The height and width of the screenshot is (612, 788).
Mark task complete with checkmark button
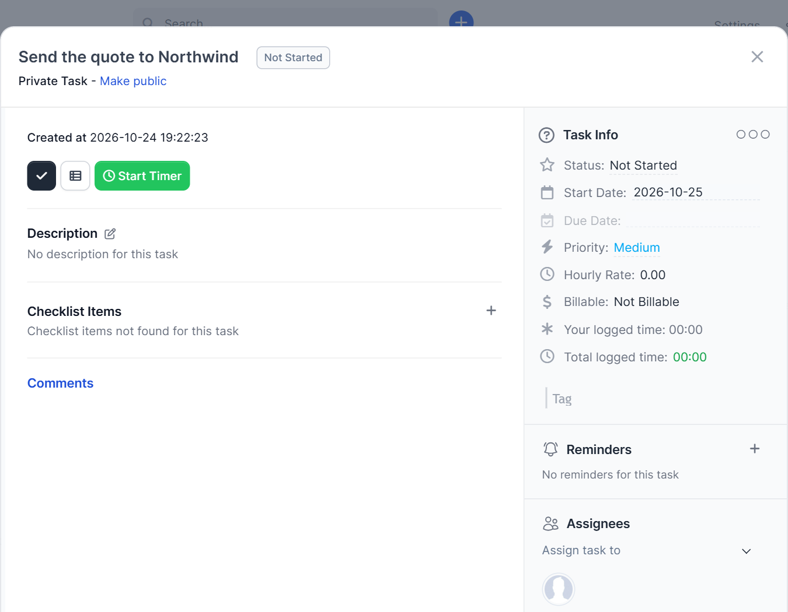coord(41,176)
